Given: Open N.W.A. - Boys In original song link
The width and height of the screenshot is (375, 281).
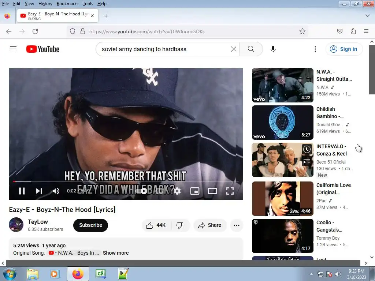Looking at the screenshot, I should pyautogui.click(x=74, y=253).
